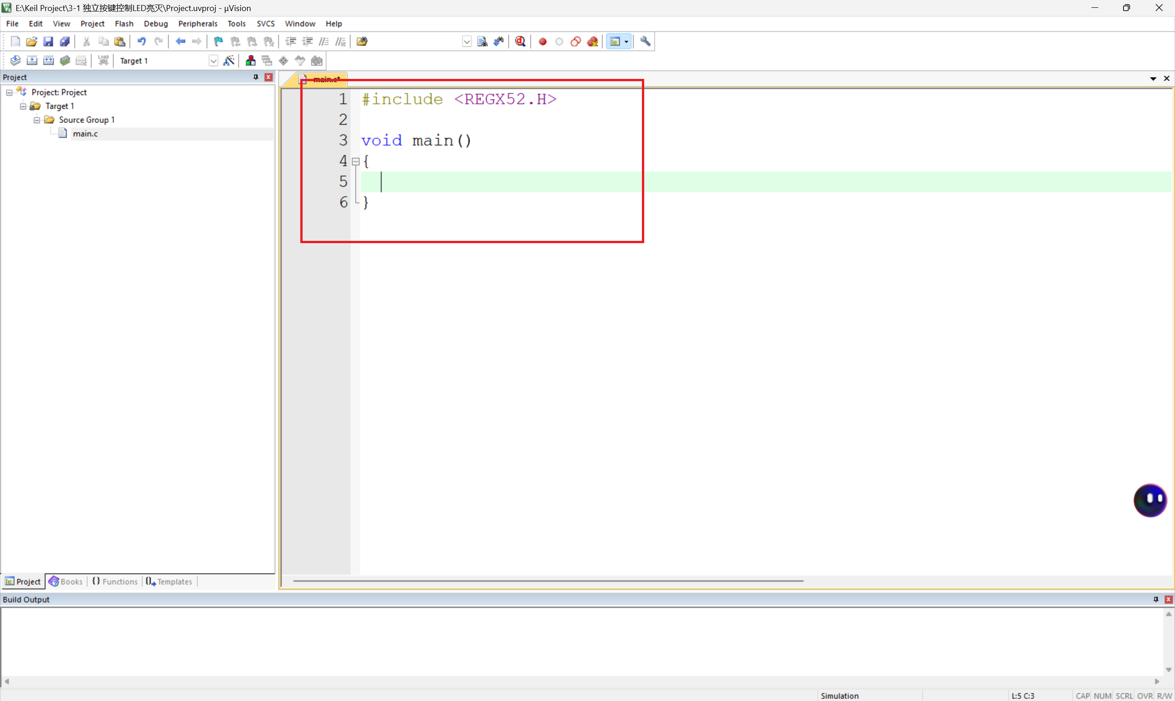Screen dimensions: 1175x701
Task: Click the Download LOAD icon
Action: (103, 61)
